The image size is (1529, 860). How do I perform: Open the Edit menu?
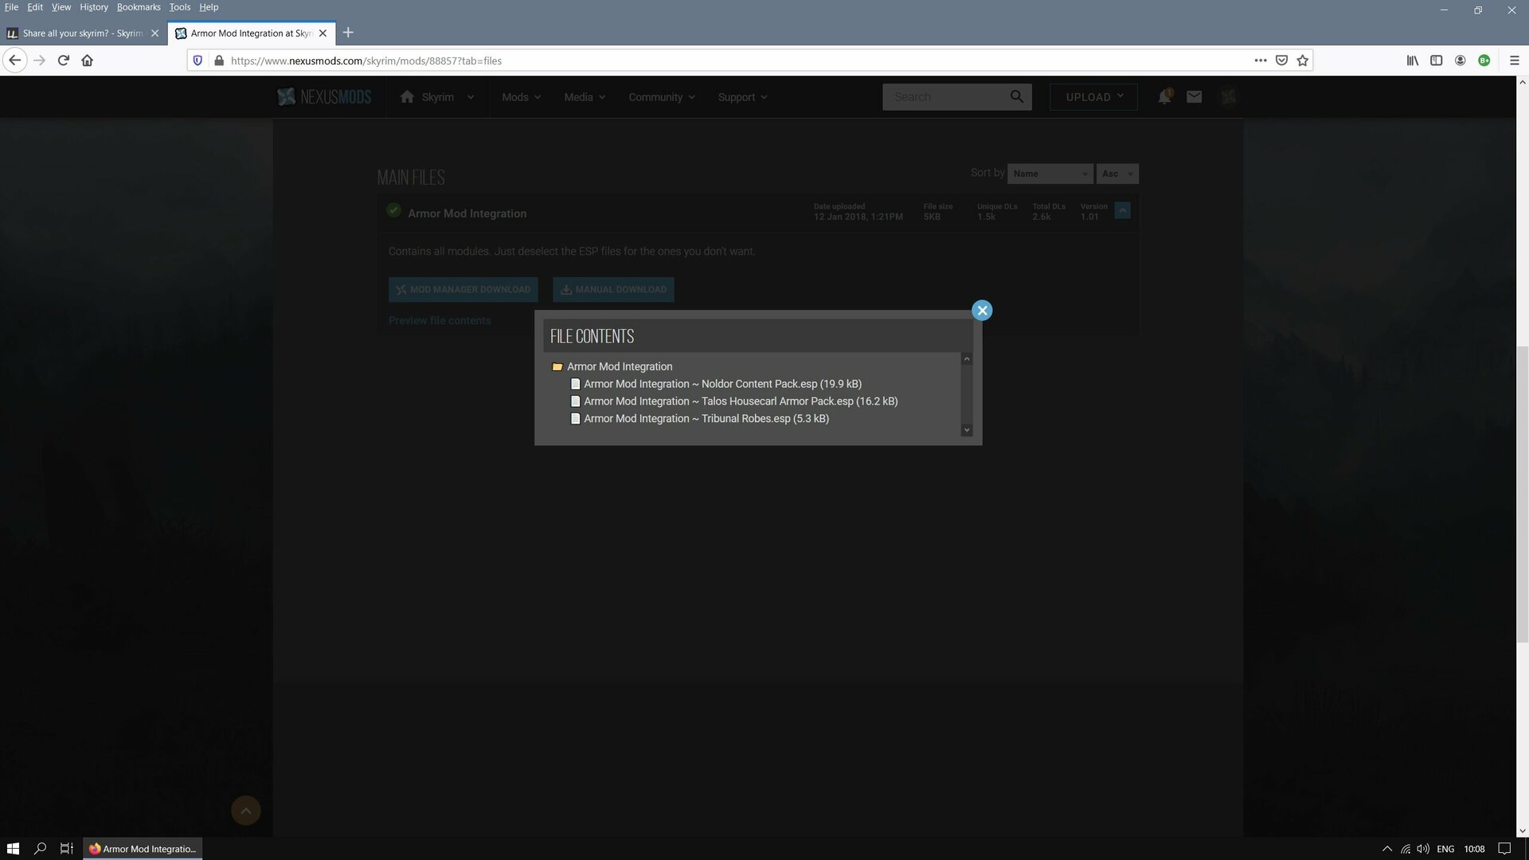pyautogui.click(x=35, y=7)
